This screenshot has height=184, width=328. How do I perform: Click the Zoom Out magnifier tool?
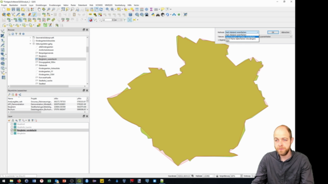point(53,9)
